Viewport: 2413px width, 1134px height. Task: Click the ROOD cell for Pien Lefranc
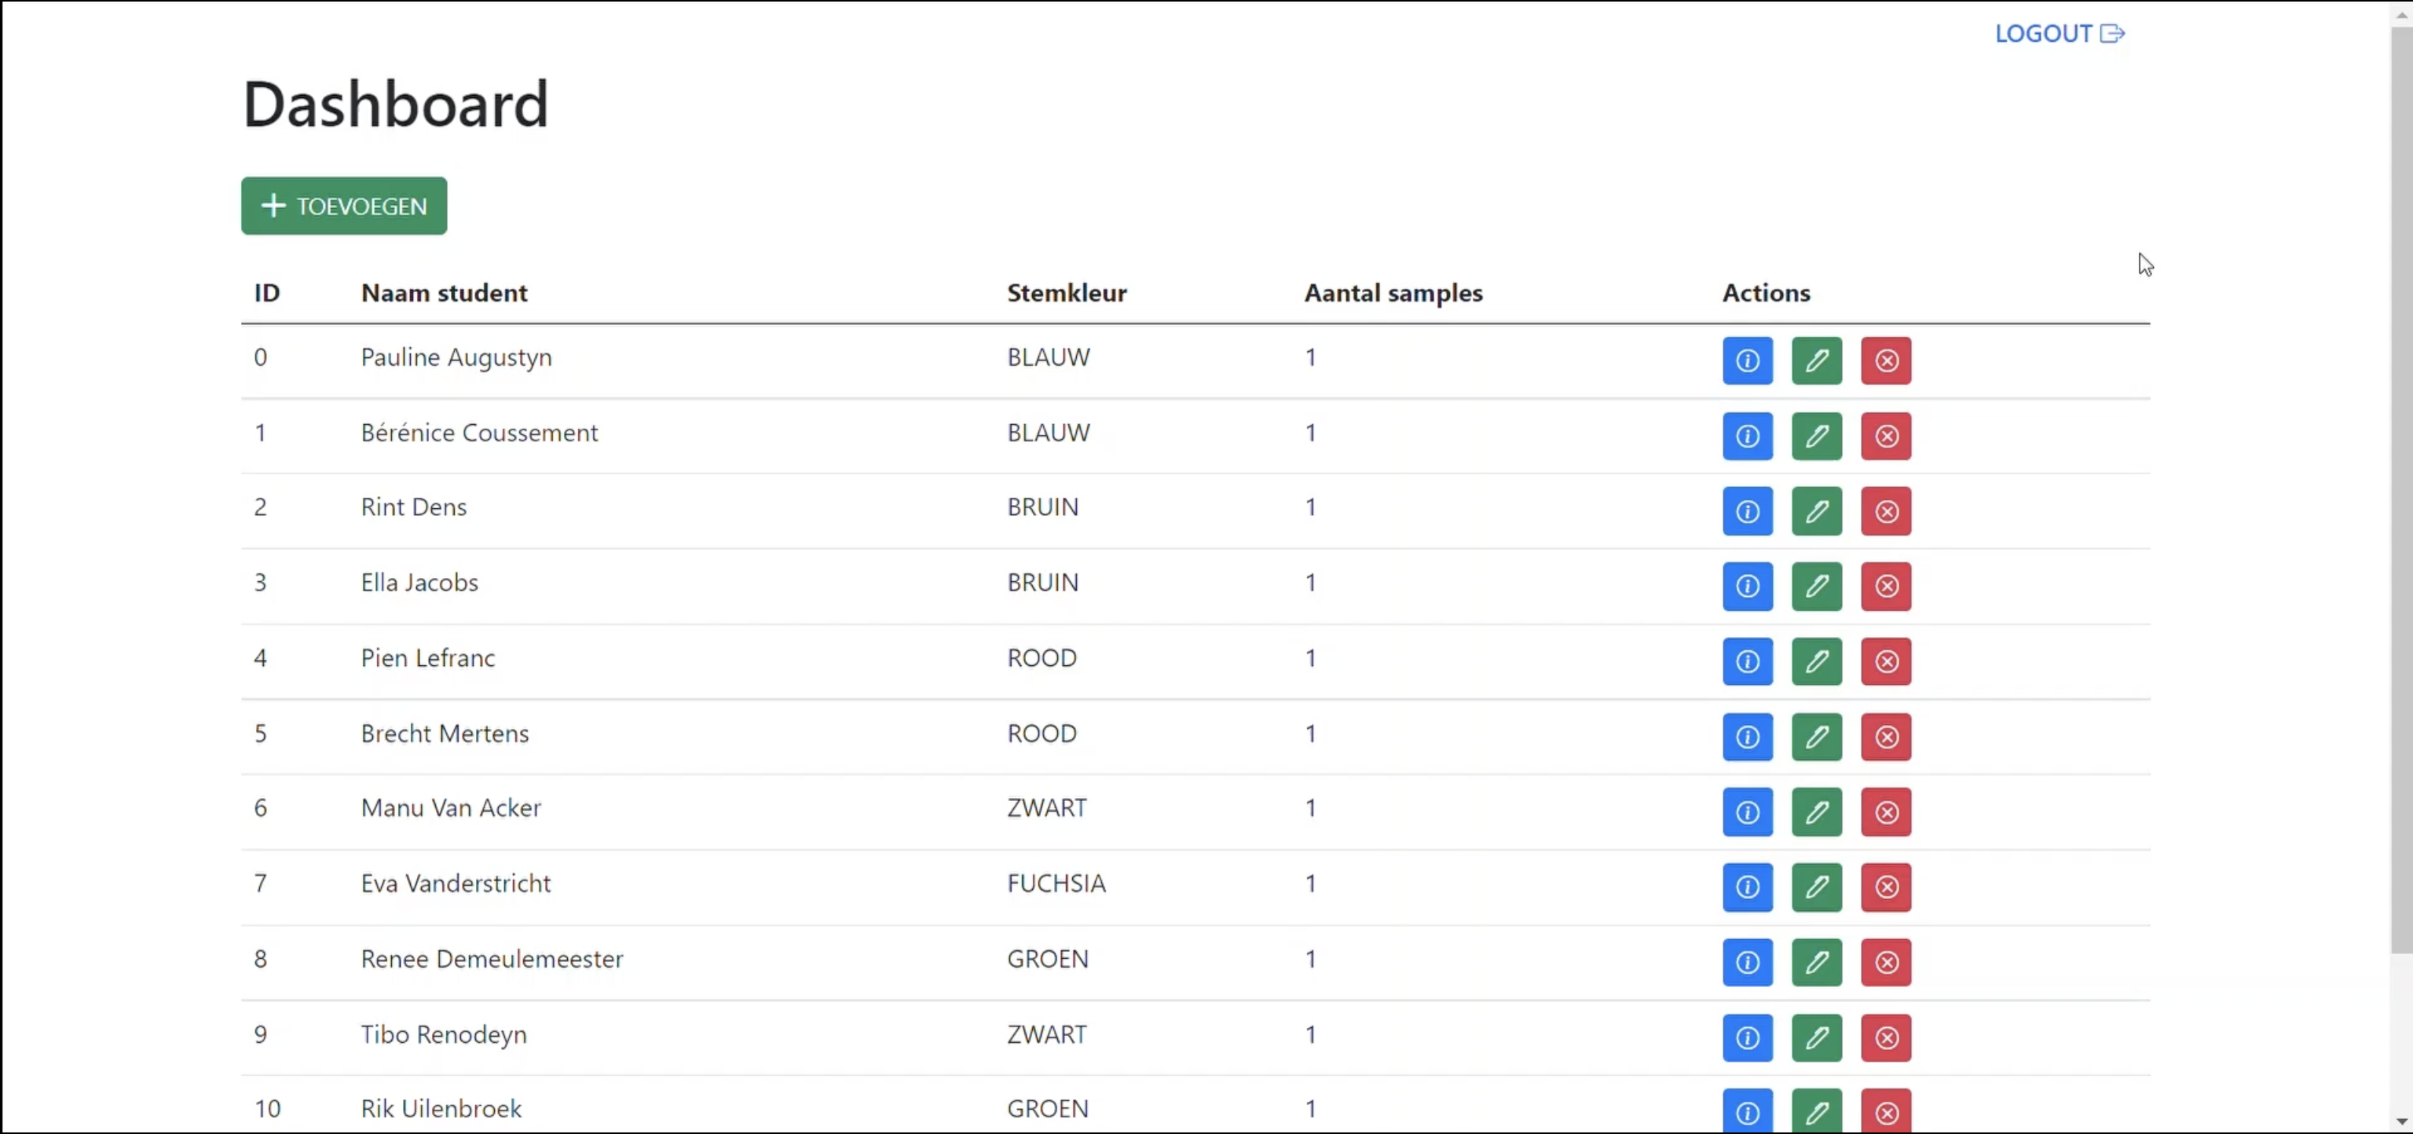click(1042, 658)
